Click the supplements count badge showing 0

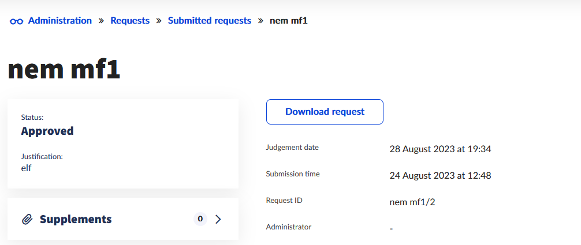[x=200, y=219]
